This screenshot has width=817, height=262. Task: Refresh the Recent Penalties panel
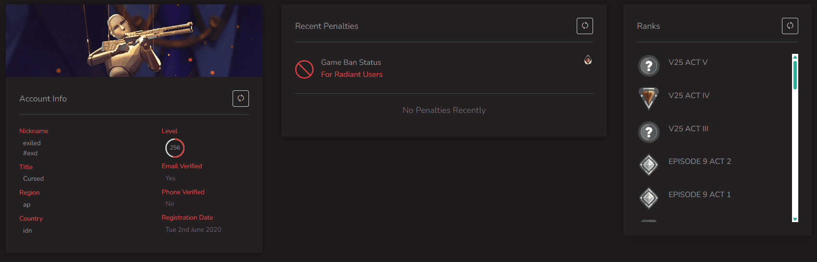[x=585, y=26]
